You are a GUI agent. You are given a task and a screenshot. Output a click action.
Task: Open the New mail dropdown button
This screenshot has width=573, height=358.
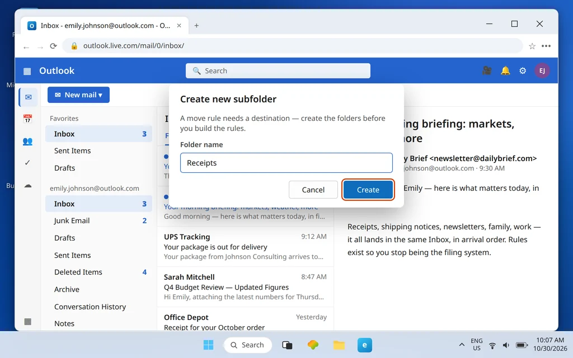click(x=78, y=95)
